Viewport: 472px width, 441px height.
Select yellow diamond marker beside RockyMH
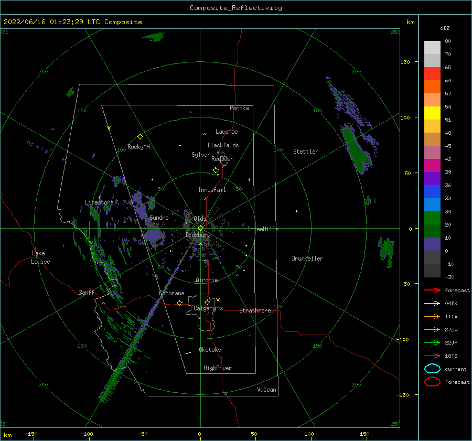[140, 137]
